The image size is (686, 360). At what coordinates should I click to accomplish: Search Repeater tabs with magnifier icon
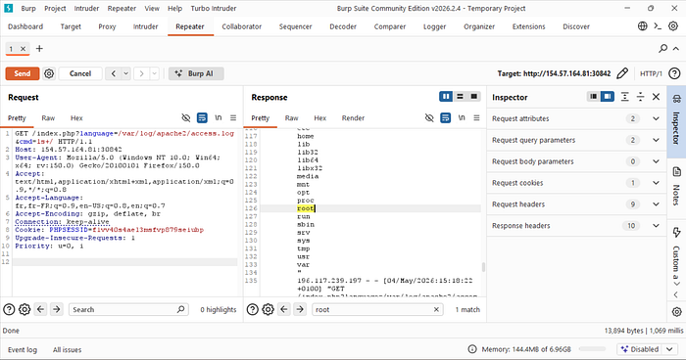(663, 48)
